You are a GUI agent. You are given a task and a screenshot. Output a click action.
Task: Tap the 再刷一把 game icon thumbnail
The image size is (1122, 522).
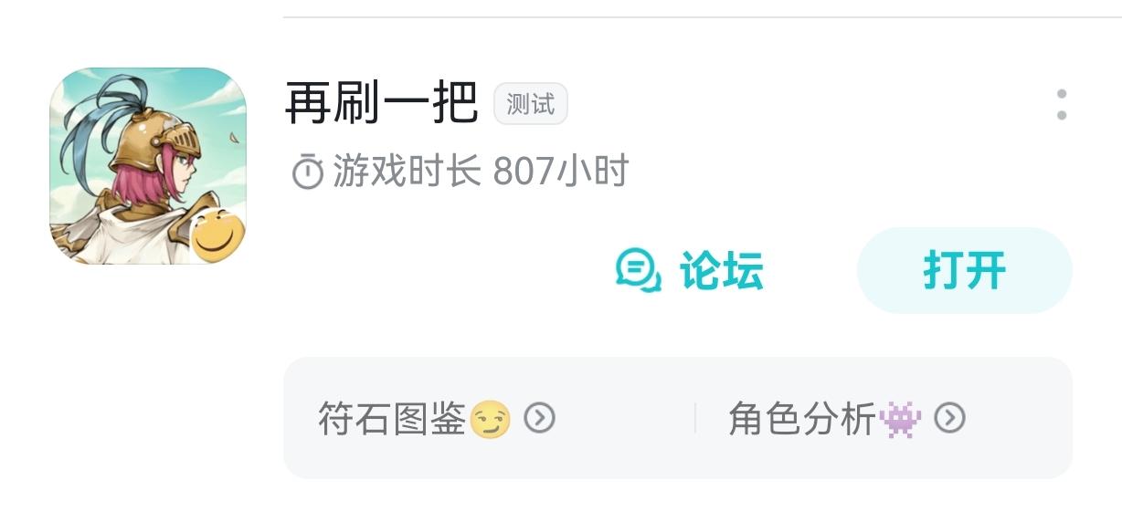tap(148, 166)
